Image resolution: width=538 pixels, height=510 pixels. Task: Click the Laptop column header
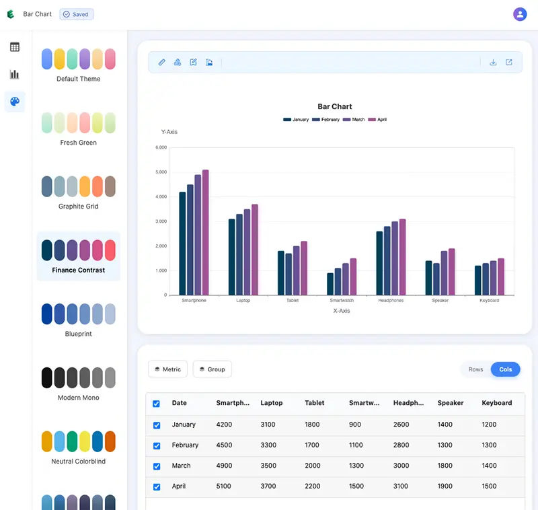tap(272, 403)
